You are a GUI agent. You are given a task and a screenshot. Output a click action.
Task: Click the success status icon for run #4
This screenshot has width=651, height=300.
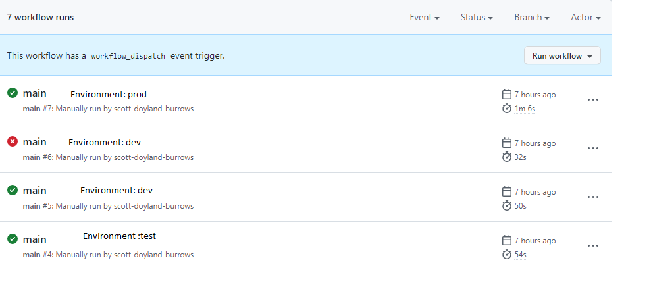click(x=13, y=239)
